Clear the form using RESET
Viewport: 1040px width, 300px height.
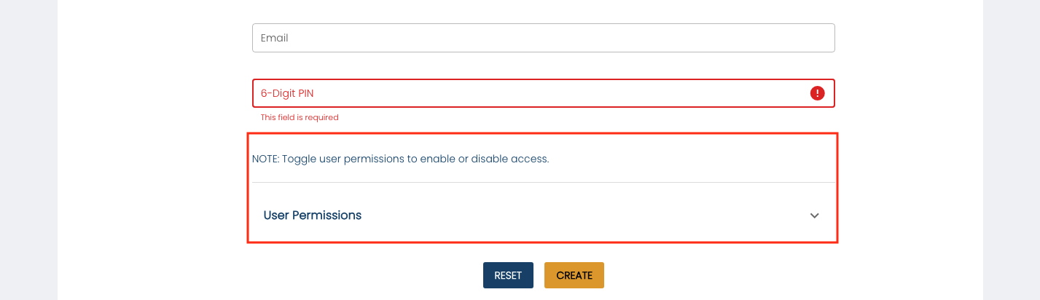click(x=508, y=275)
